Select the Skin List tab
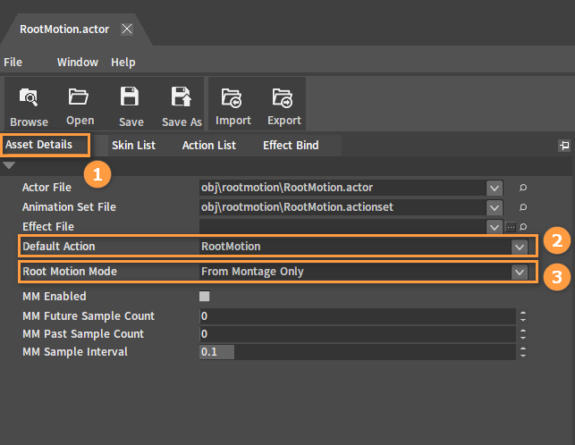The width and height of the screenshot is (575, 445). [133, 145]
